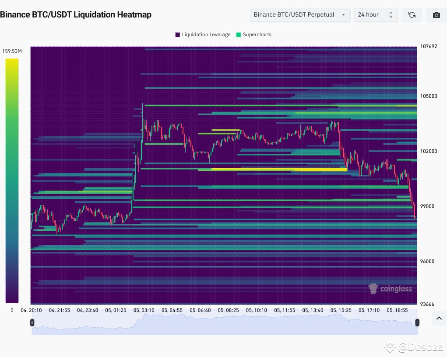447x357 pixels.
Task: Click the Liquidation Leverage legend label text
Action: click(207, 35)
